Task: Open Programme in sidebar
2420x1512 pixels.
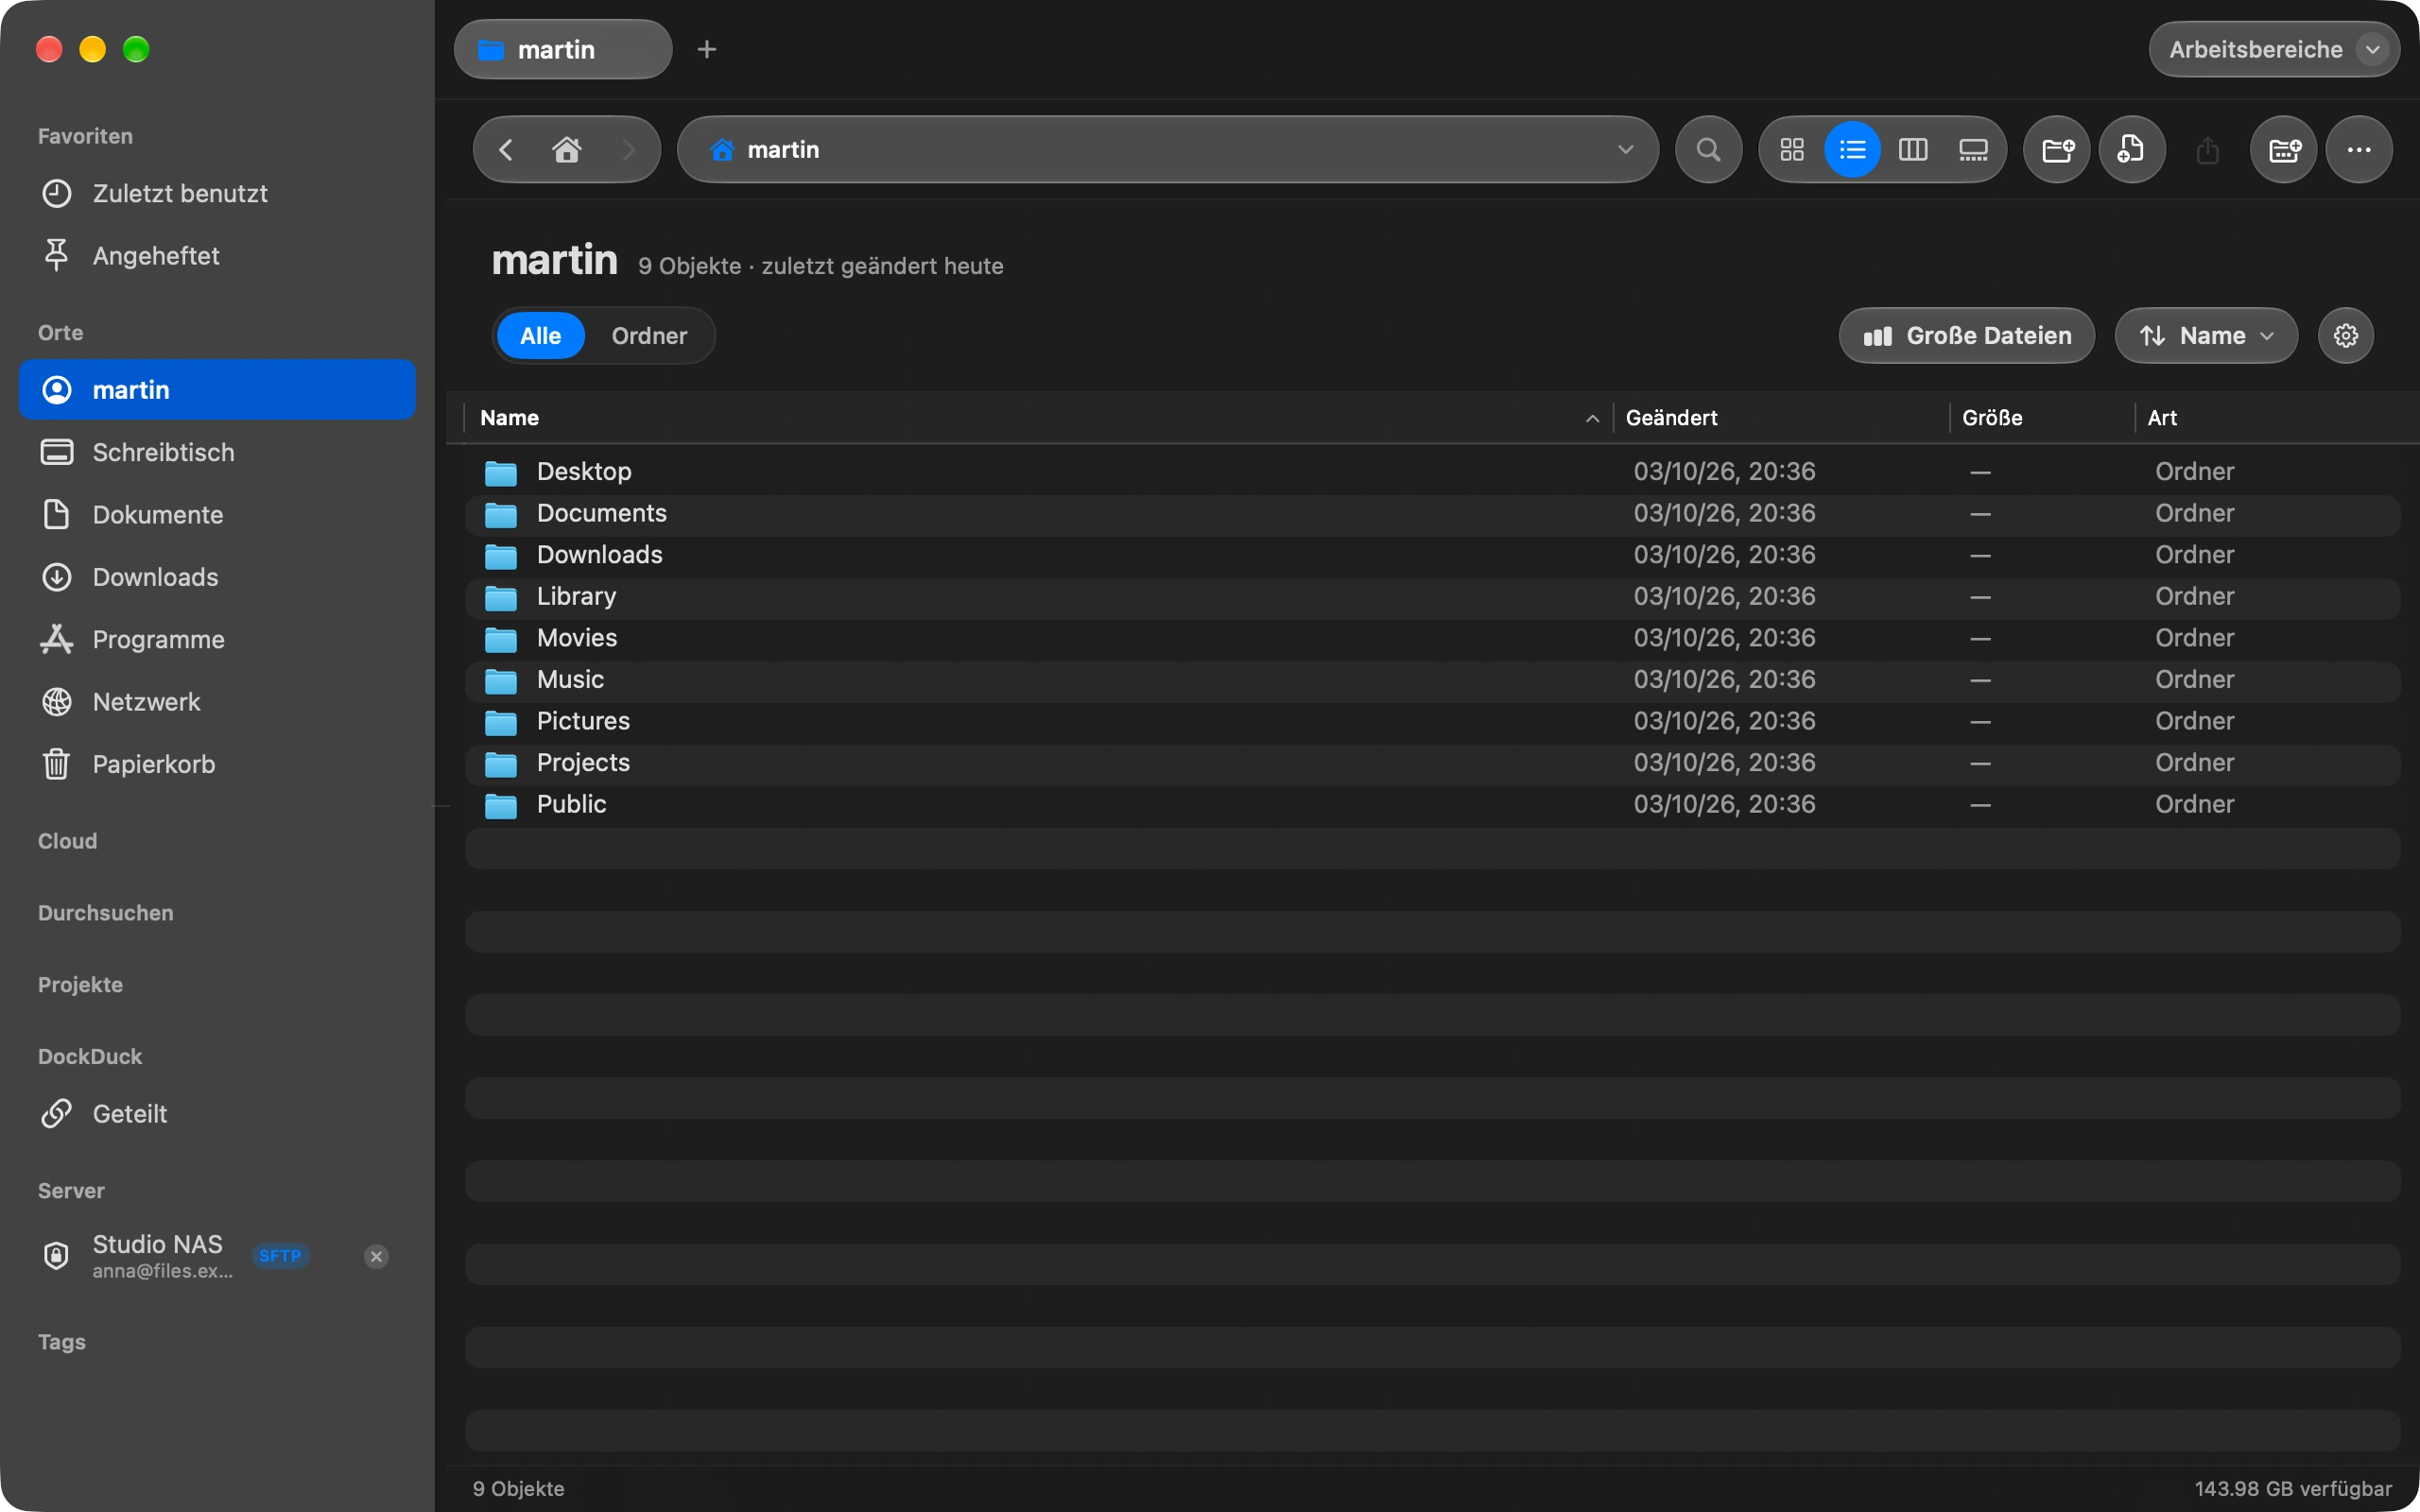Action: [x=217, y=640]
